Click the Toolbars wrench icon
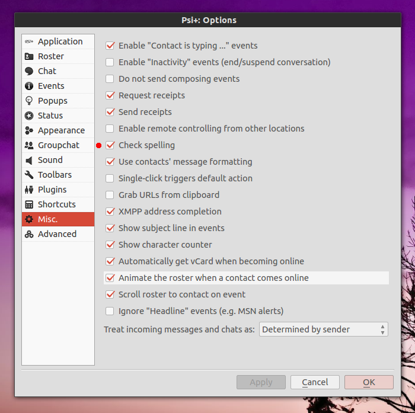The width and height of the screenshot is (415, 413). (29, 175)
